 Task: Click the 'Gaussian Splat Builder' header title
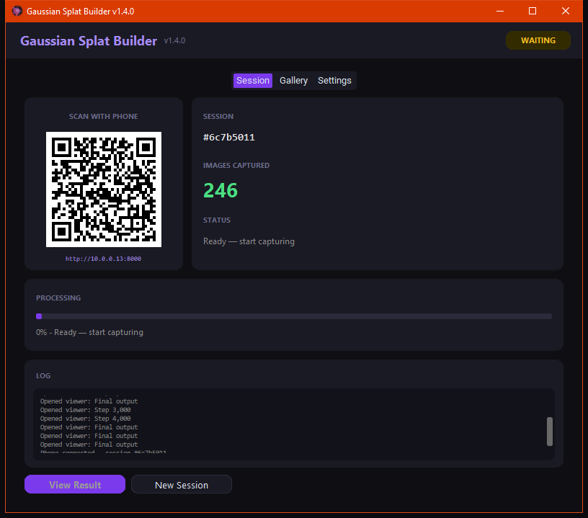pos(89,41)
